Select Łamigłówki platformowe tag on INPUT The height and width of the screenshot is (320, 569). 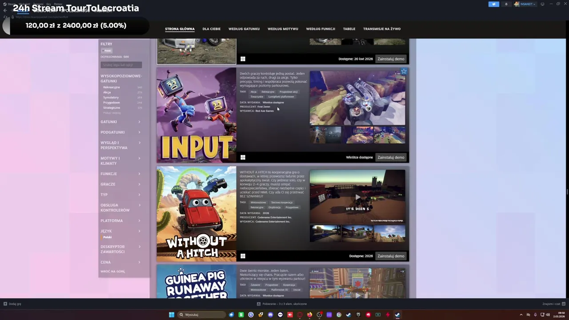click(x=281, y=96)
